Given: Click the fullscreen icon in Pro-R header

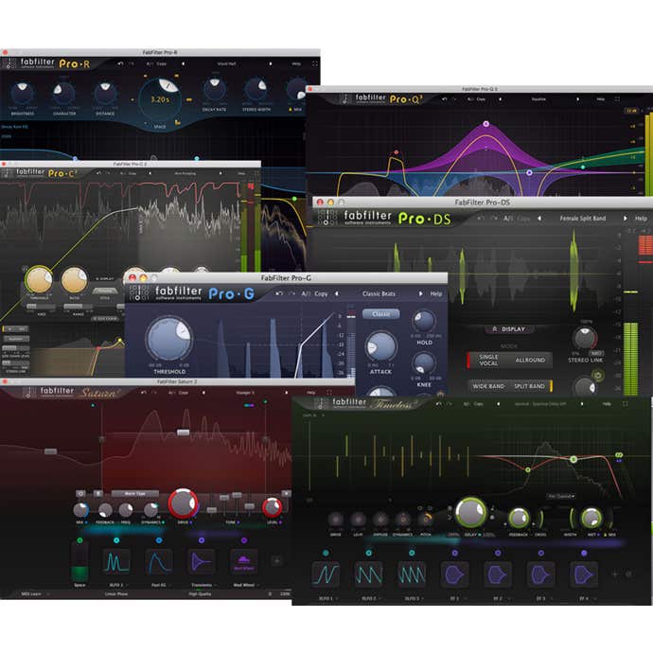Looking at the screenshot, I should tap(315, 63).
